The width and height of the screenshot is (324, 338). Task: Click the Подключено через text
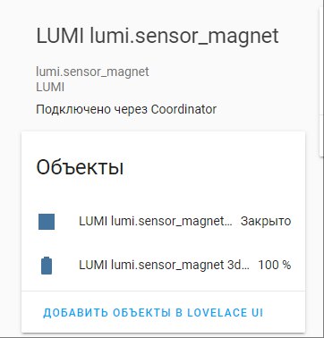[91, 109]
